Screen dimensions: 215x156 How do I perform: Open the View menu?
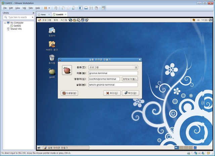17,8
